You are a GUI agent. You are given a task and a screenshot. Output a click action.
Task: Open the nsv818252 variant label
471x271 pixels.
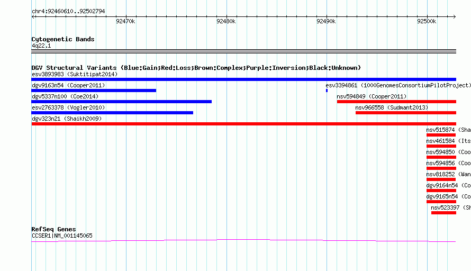[x=448, y=174]
